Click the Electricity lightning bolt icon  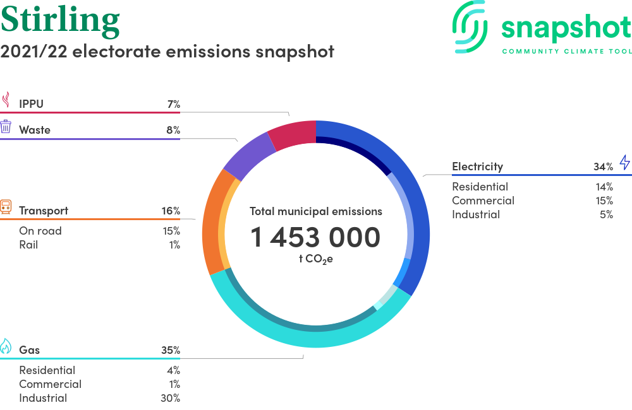(624, 163)
